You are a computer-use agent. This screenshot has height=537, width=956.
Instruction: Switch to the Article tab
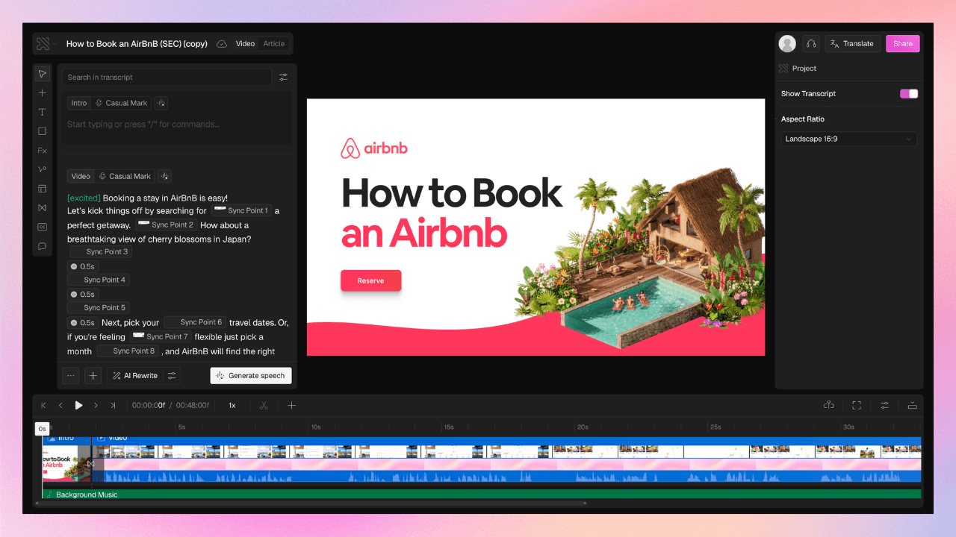tap(274, 43)
